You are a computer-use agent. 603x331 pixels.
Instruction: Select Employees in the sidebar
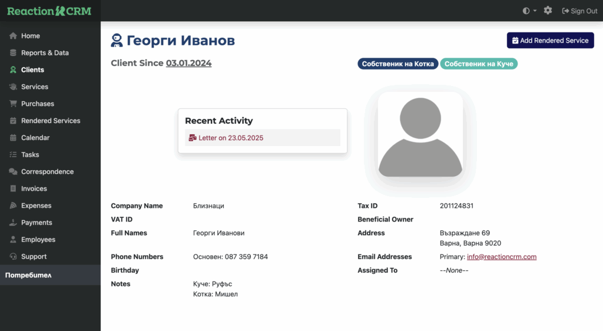point(38,240)
